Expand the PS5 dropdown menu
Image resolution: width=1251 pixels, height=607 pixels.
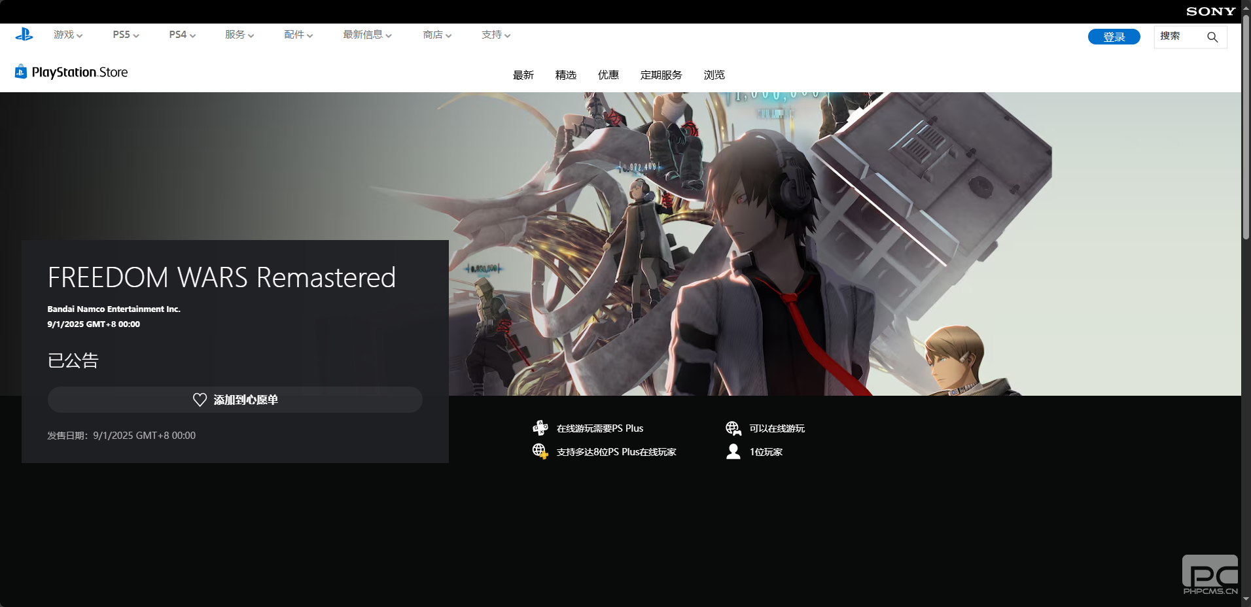pos(126,35)
